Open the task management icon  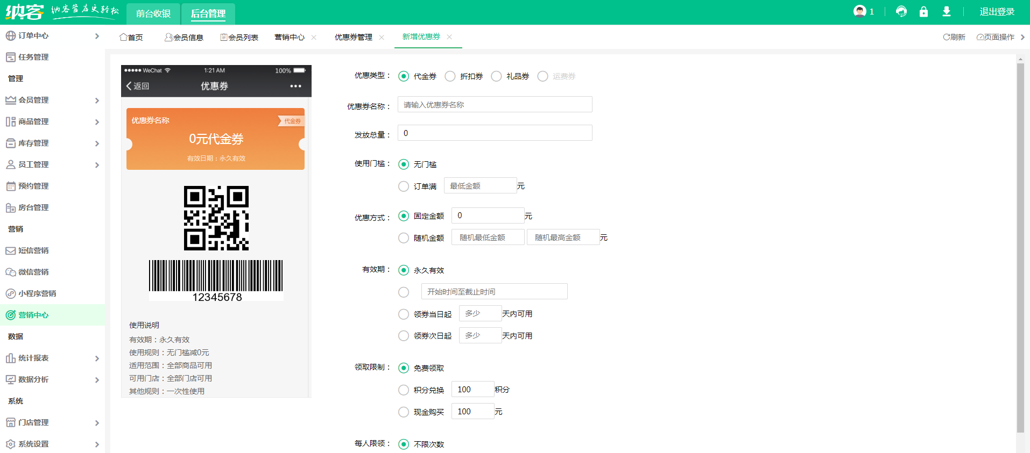[11, 57]
